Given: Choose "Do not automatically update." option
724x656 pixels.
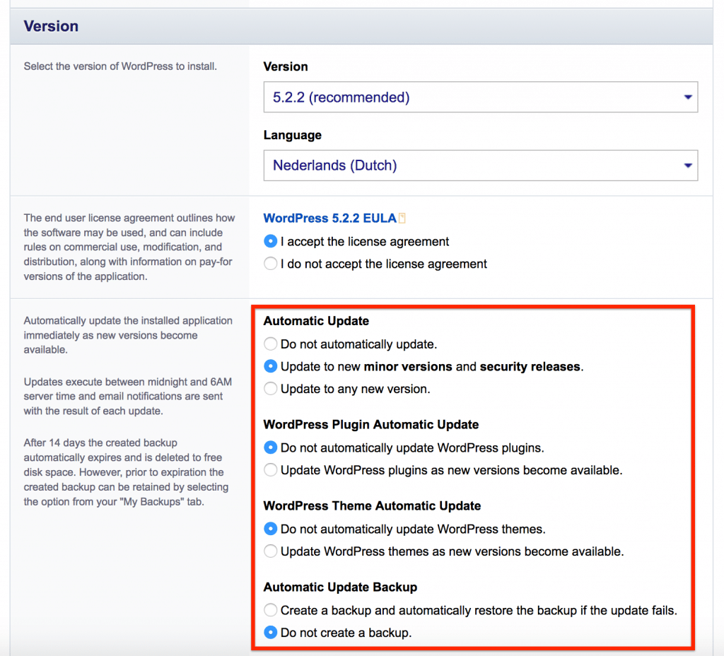Looking at the screenshot, I should coord(270,344).
